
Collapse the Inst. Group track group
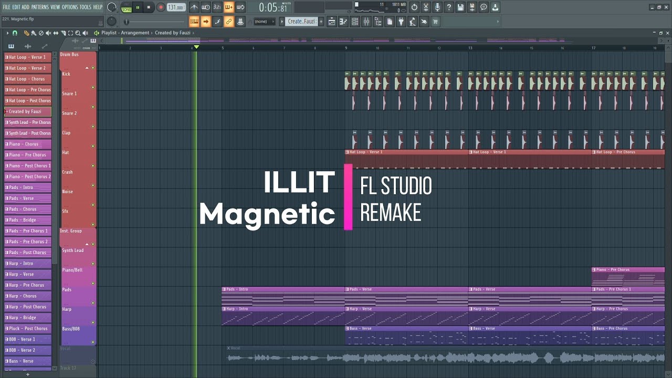(x=87, y=245)
